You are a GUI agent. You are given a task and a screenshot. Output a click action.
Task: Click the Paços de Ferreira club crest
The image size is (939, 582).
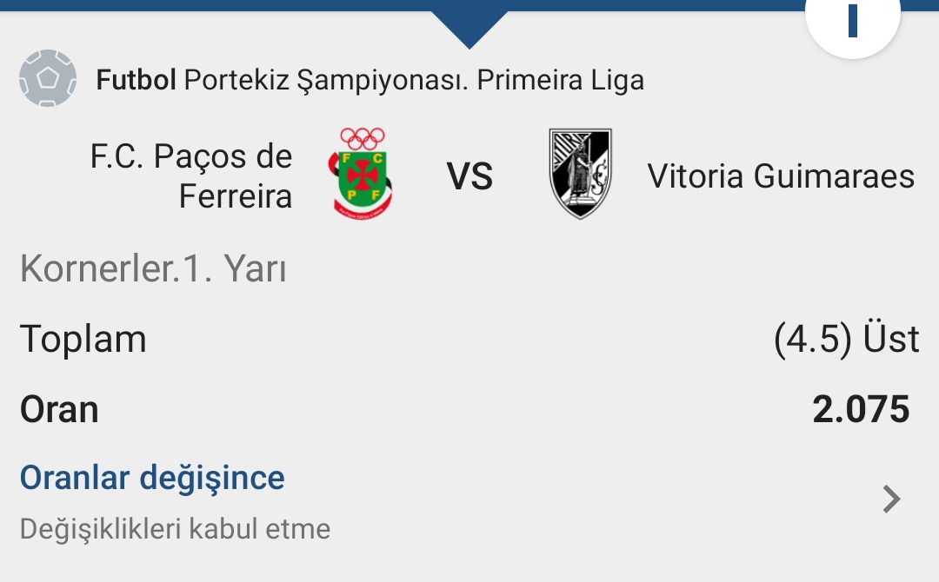361,174
